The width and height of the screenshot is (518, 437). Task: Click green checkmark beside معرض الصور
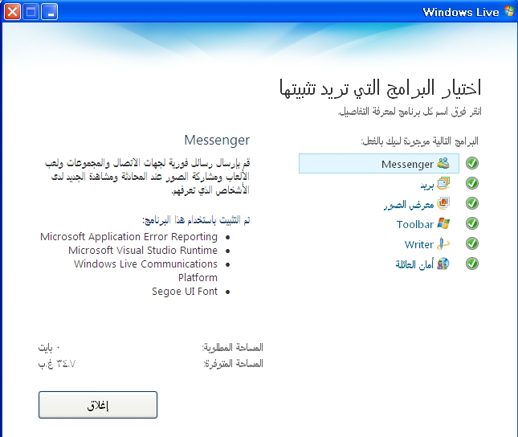point(472,203)
